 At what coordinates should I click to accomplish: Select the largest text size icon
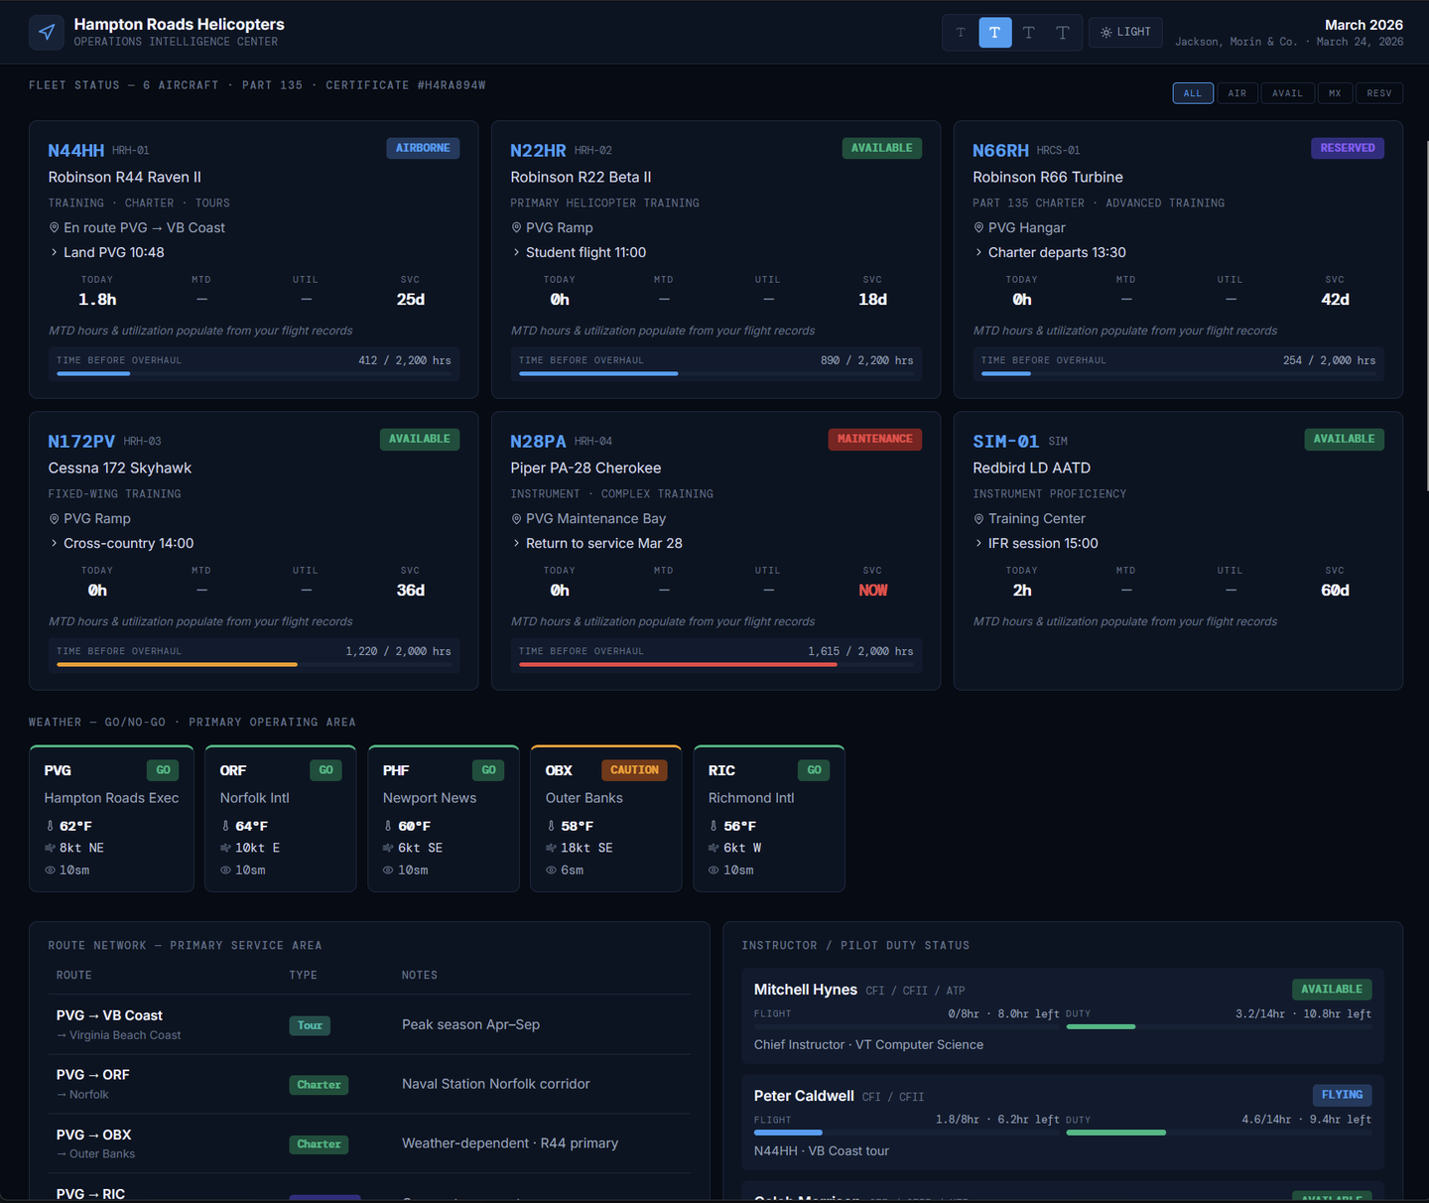click(x=1062, y=33)
